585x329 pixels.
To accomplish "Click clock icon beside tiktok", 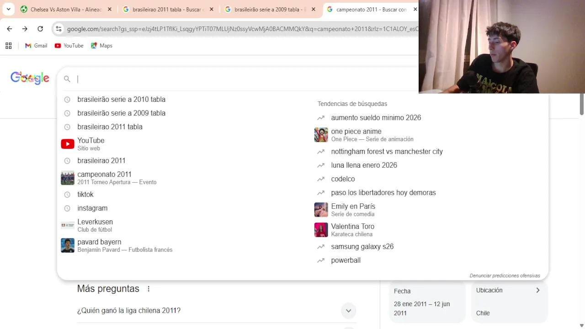I will pos(67,195).
